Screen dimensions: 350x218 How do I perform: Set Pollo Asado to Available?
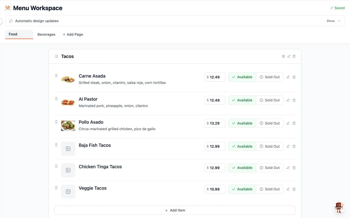(x=242, y=123)
